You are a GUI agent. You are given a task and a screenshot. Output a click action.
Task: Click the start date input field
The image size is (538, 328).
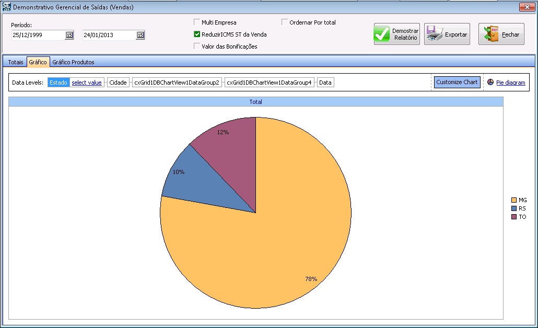point(38,35)
